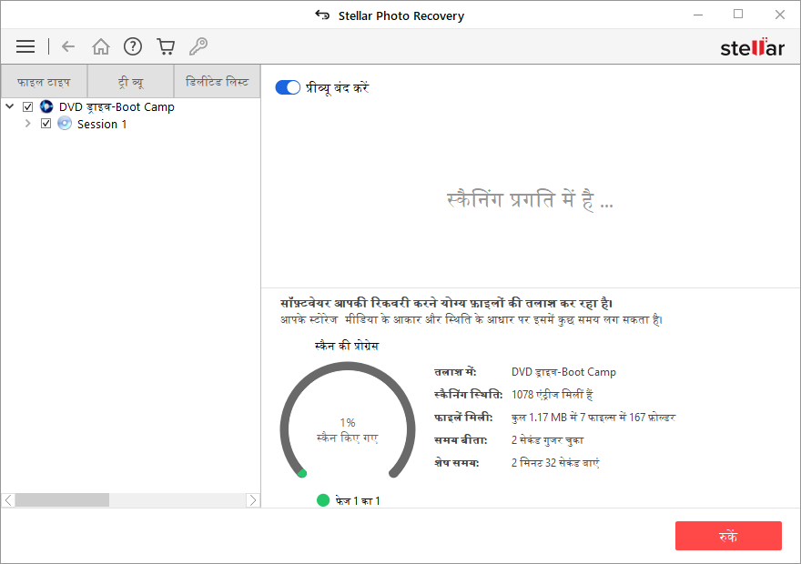
Task: Click the '1%' scanned percentage text
Action: 348,423
